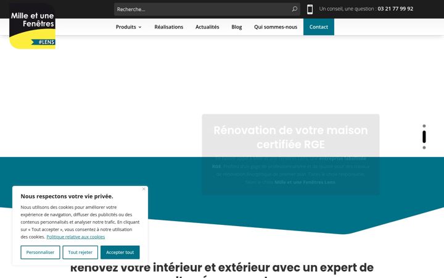444x278 pixels.
Task: Open the Actualités page
Action: [x=207, y=27]
